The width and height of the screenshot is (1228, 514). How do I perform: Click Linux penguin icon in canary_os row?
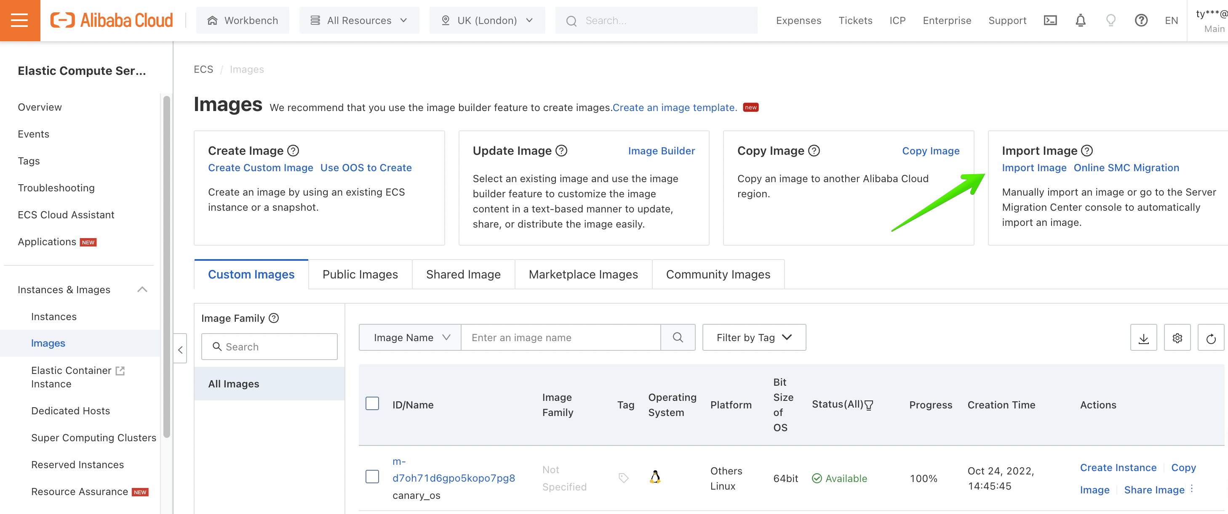point(655,477)
